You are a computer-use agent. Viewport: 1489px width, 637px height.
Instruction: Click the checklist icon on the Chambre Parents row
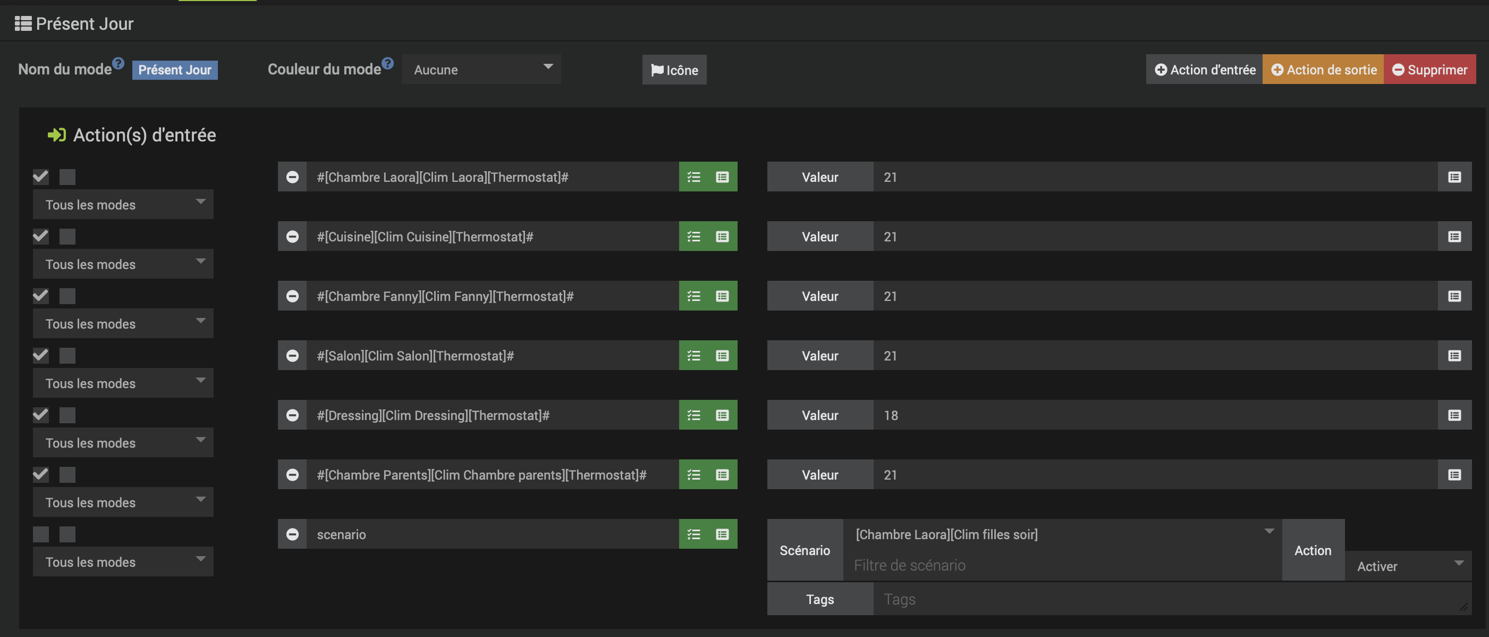click(x=693, y=475)
